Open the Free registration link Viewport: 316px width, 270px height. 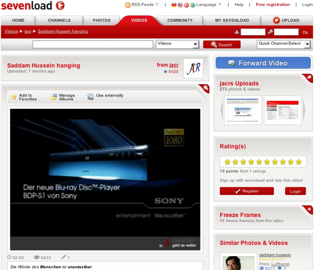(x=273, y=5)
